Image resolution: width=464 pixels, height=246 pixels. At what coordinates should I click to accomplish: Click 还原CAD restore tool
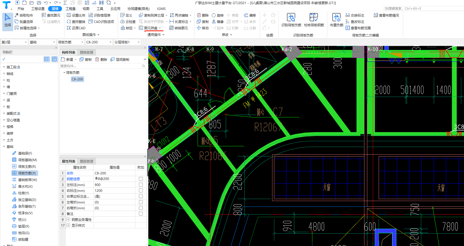click(76, 28)
